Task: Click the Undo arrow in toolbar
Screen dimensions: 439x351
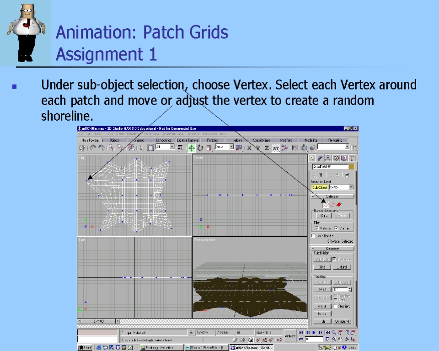Action: tap(93, 148)
